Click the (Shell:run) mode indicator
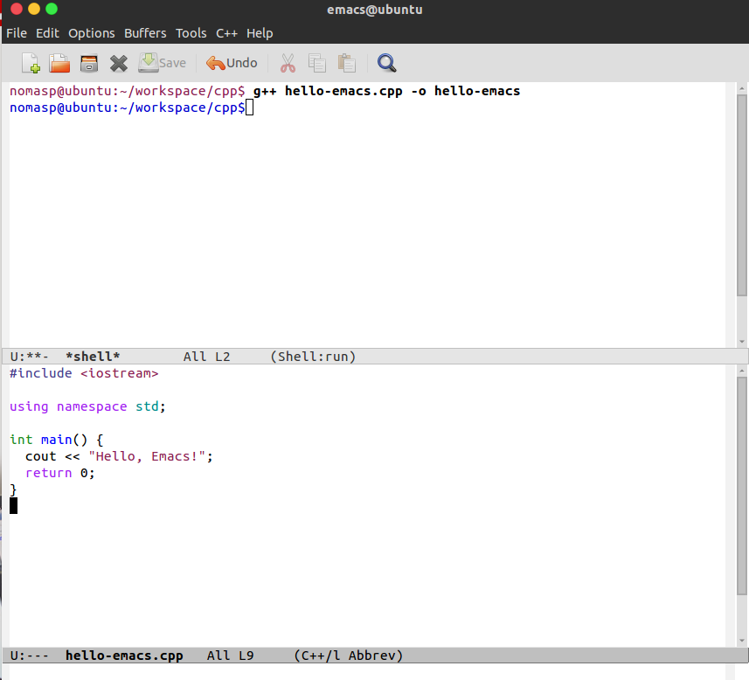The width and height of the screenshot is (749, 680). coord(313,357)
